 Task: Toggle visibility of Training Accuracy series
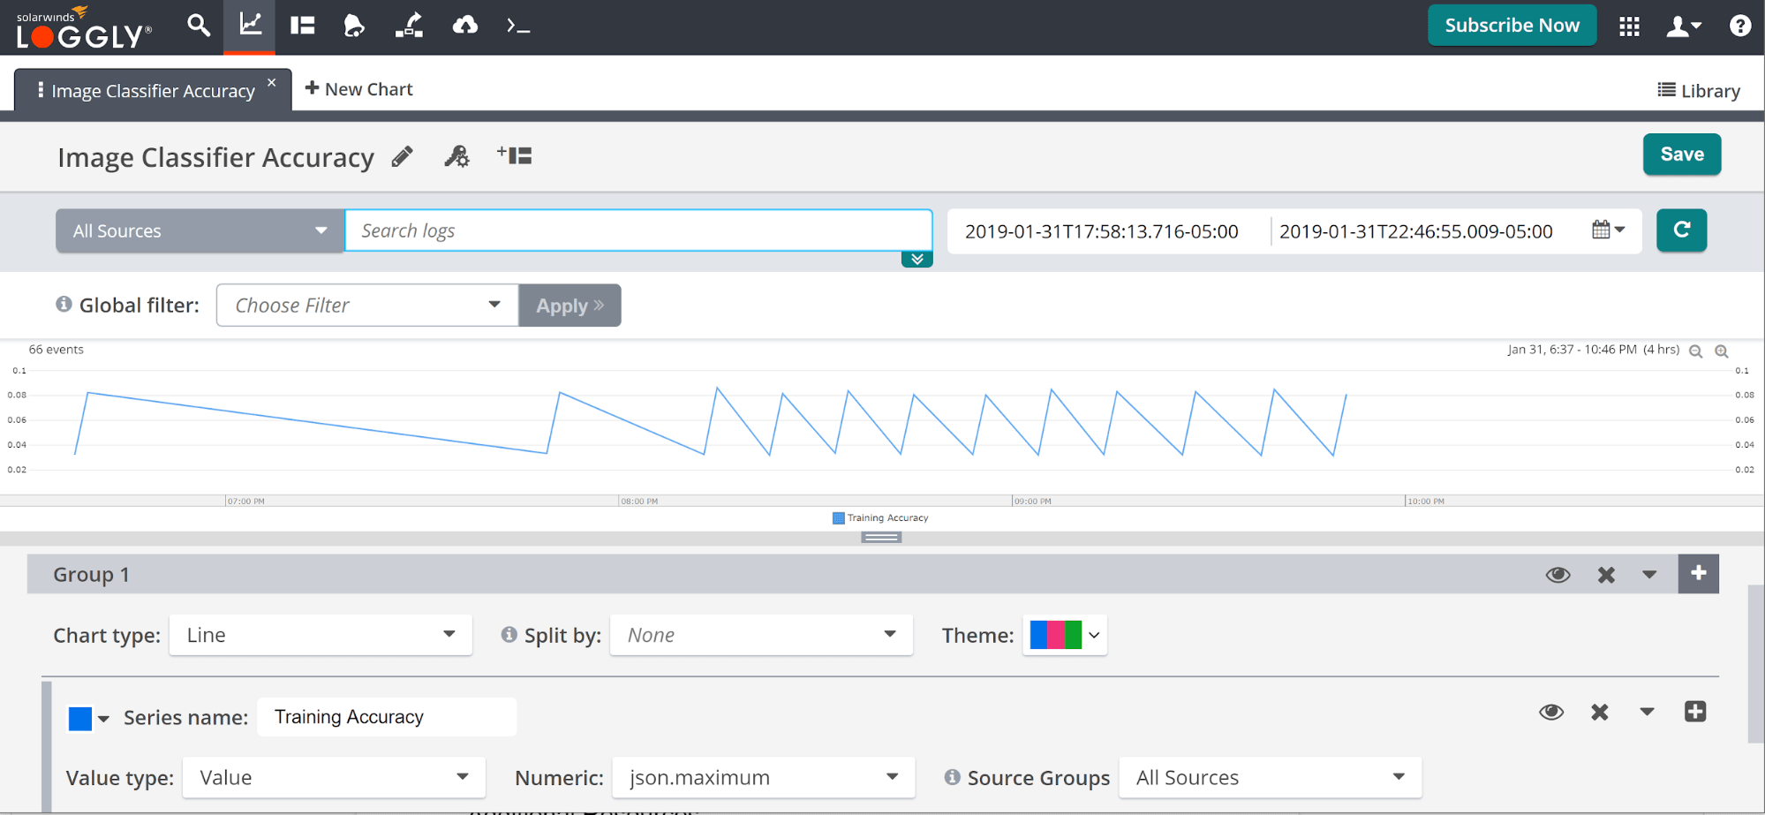pos(1551,713)
